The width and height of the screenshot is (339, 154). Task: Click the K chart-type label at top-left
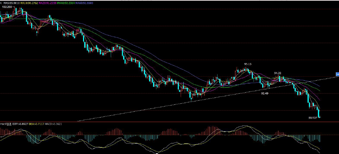(x=1, y=3)
